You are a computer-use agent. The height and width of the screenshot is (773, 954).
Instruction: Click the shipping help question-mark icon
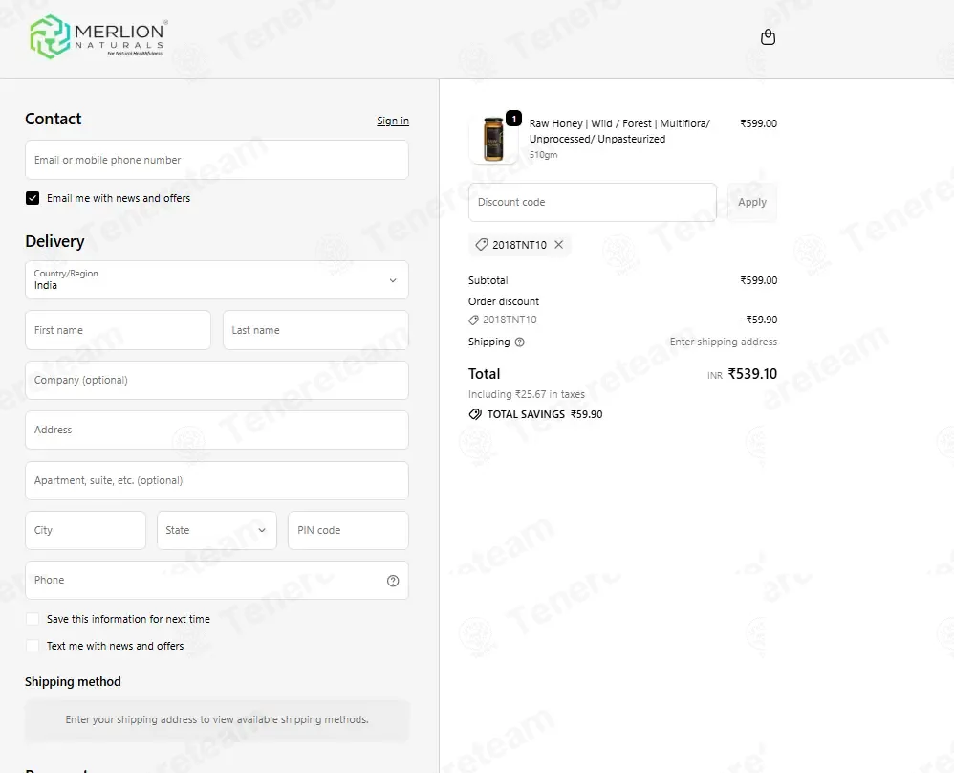click(520, 342)
